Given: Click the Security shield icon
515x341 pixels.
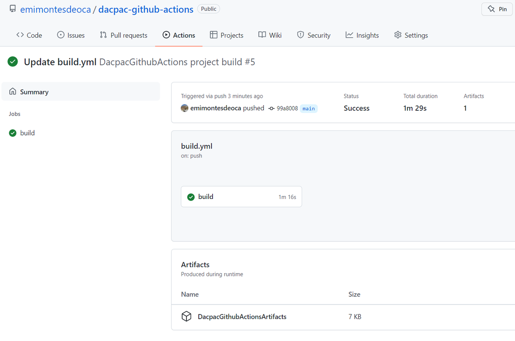Looking at the screenshot, I should coord(300,35).
